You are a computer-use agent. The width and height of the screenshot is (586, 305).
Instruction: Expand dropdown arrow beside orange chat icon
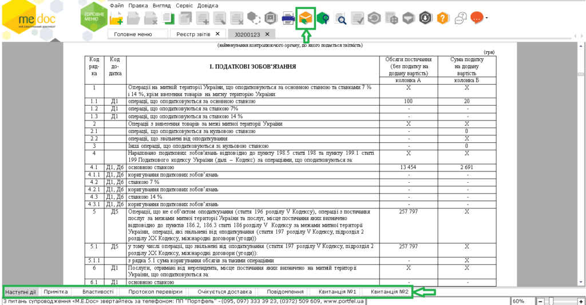point(486,18)
